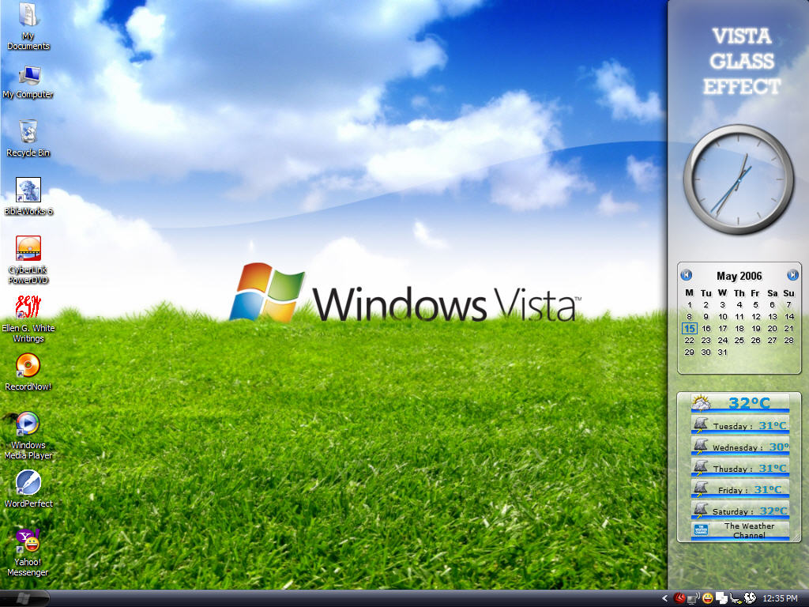Open the My Documents desktop icon
Viewport: 809px width, 607px height.
coord(28,26)
